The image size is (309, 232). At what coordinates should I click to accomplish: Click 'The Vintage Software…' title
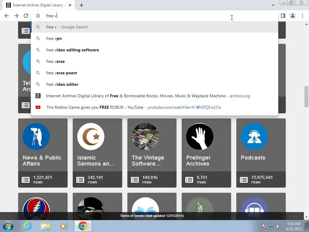point(148,161)
